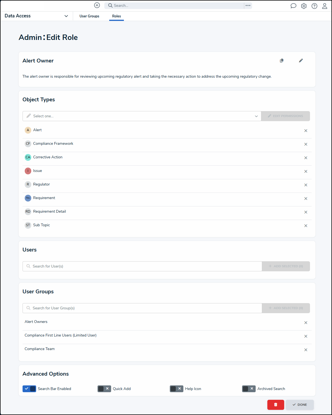
Task: Open the Select one object type dropdown
Action: tap(142, 116)
